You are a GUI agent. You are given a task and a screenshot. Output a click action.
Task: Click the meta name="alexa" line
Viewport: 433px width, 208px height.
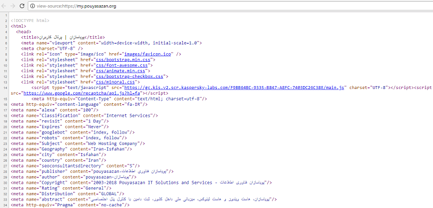pyautogui.click(x=55, y=110)
